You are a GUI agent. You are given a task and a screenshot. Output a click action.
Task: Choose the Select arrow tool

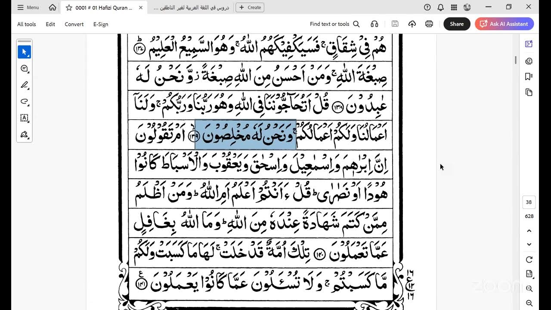pos(24,52)
